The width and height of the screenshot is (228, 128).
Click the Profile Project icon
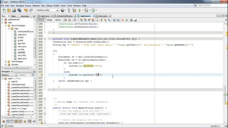pyautogui.click(x=93, y=10)
